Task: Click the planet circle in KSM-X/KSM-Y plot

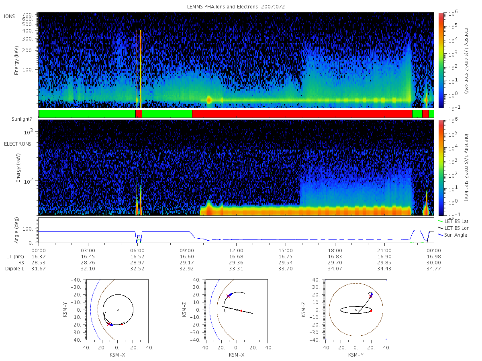Action: [117, 310]
